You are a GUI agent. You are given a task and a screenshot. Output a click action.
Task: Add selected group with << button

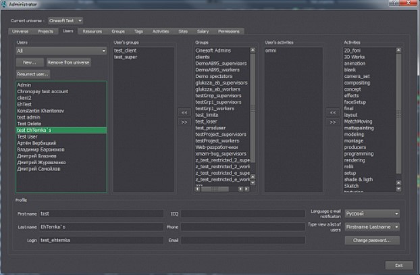coord(184,113)
